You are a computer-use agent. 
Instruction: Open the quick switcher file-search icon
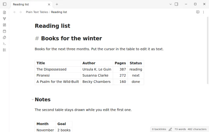pos(4,12)
